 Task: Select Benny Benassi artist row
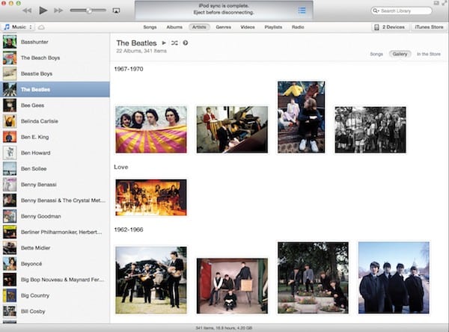[x=55, y=185]
